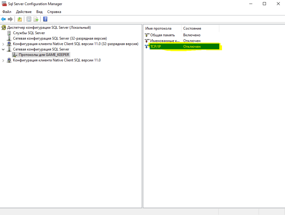Go up one level with folder icon

click(x=19, y=19)
